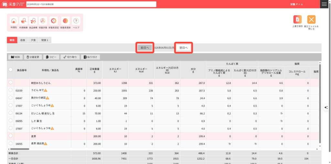This screenshot has width=331, height=164.
Task: Click the 正味重量 g column header
Action: (x=94, y=70)
